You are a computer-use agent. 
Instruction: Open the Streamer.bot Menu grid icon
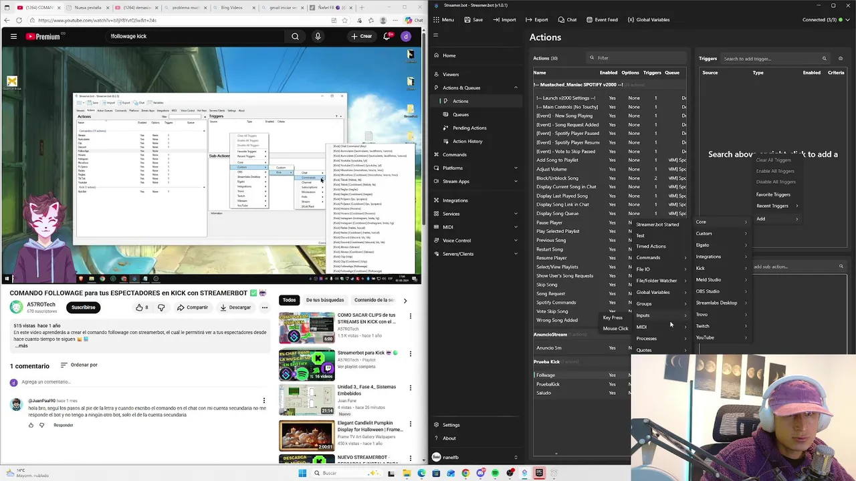(436, 19)
